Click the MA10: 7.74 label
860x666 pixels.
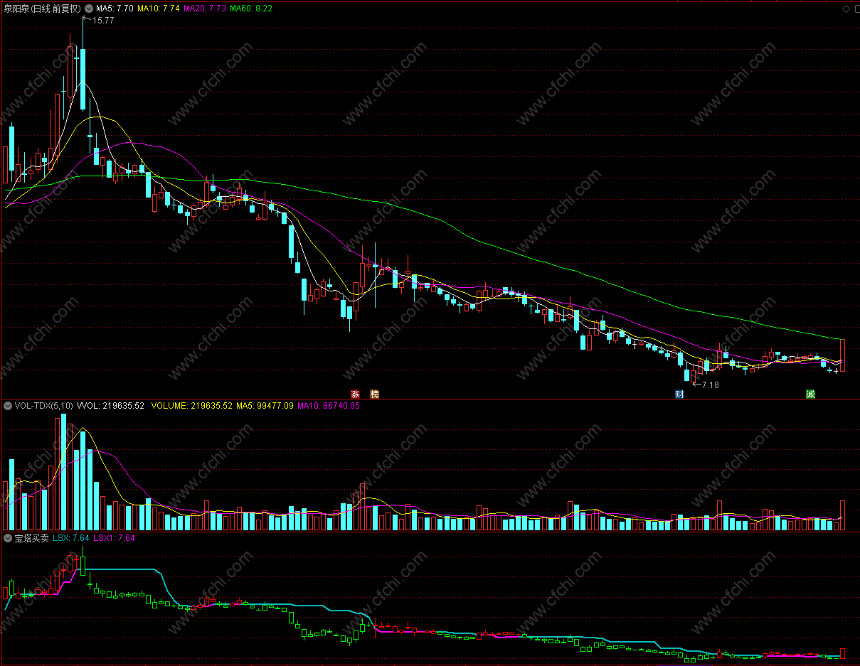click(x=158, y=9)
